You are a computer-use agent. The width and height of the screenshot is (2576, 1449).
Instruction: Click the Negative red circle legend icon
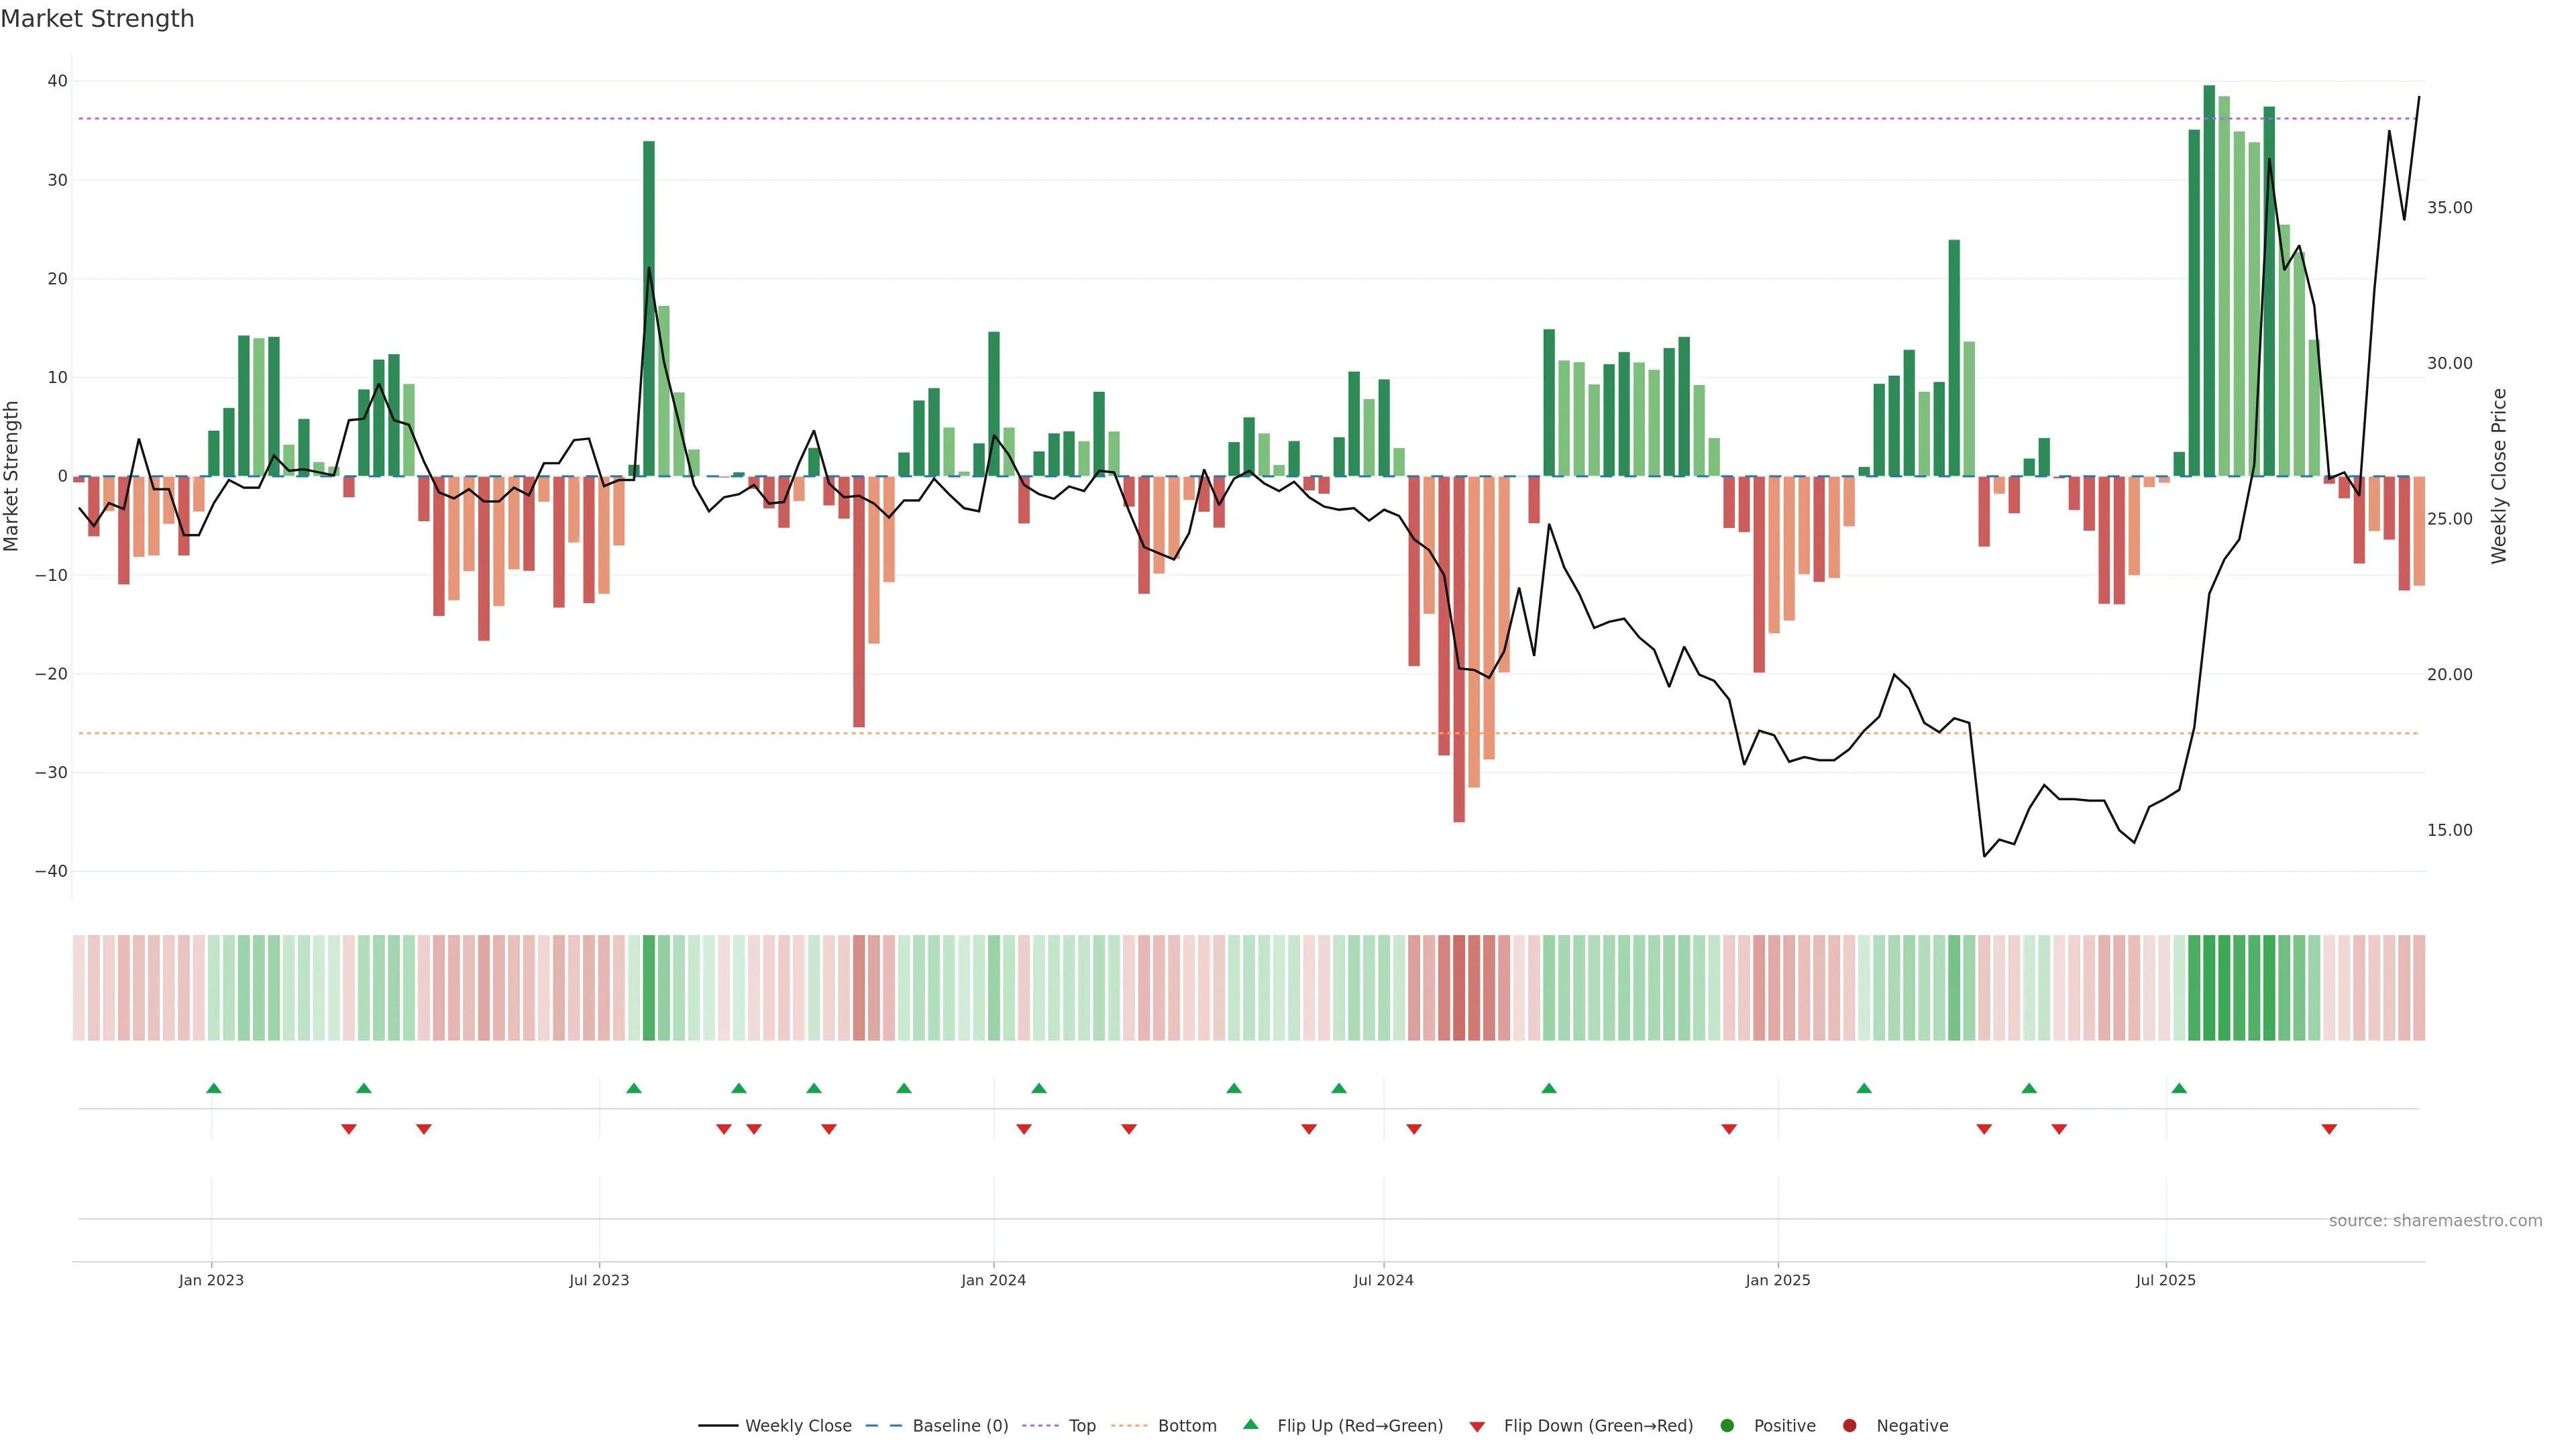pyautogui.click(x=1849, y=1426)
